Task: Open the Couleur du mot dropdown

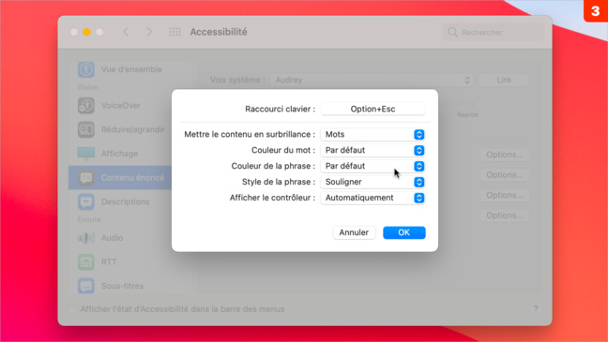Action: tap(372, 150)
